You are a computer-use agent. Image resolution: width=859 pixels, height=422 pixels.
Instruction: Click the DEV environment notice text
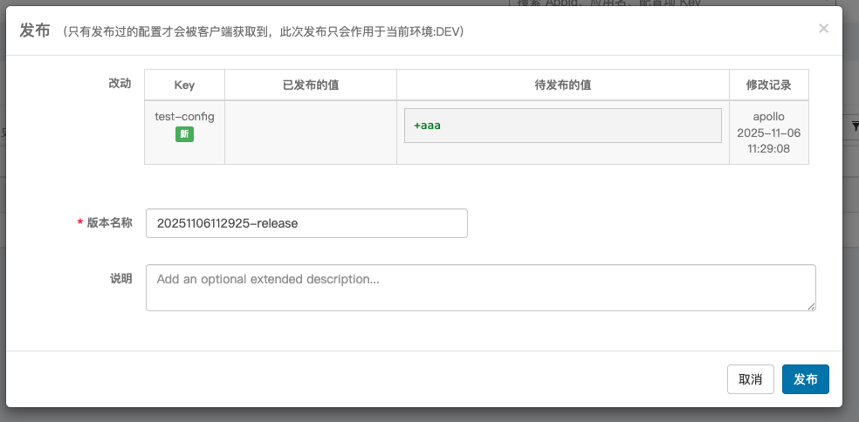[263, 31]
